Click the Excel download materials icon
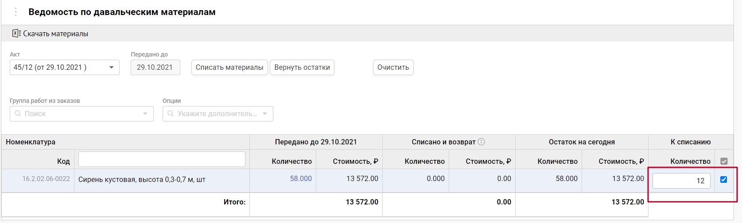Image resolution: width=742 pixels, height=223 pixels. pos(16,34)
